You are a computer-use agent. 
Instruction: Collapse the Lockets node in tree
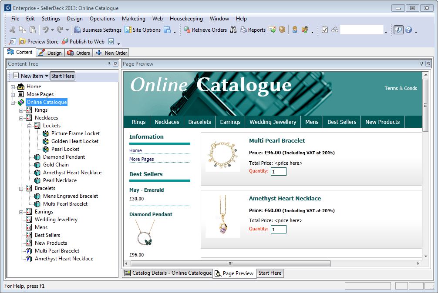coord(29,126)
